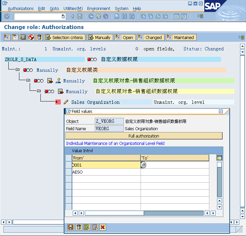Collapse the yellow authorization folder node
This screenshot has height=236, width=246.
click(39, 91)
